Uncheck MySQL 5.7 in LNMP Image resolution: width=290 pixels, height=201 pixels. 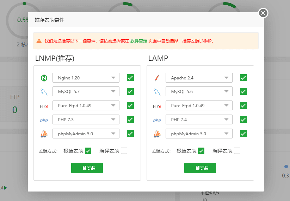click(x=130, y=91)
